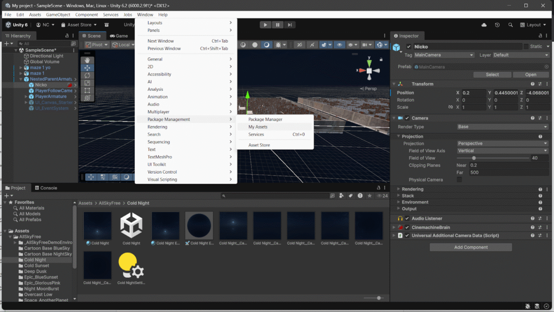Click Cold NightSettings lightbulb asset
The width and height of the screenshot is (554, 312).
tap(131, 265)
